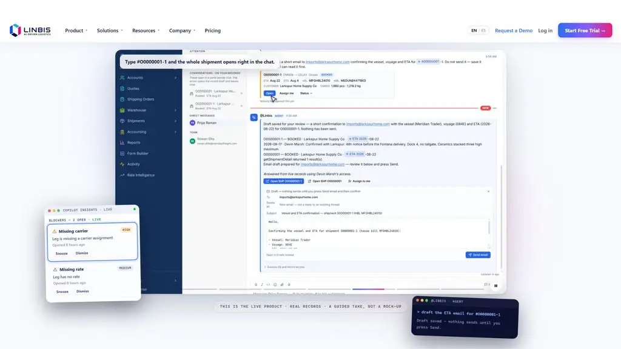Open Form Builder in sidebar
This screenshot has height=349, width=621.
tap(138, 153)
